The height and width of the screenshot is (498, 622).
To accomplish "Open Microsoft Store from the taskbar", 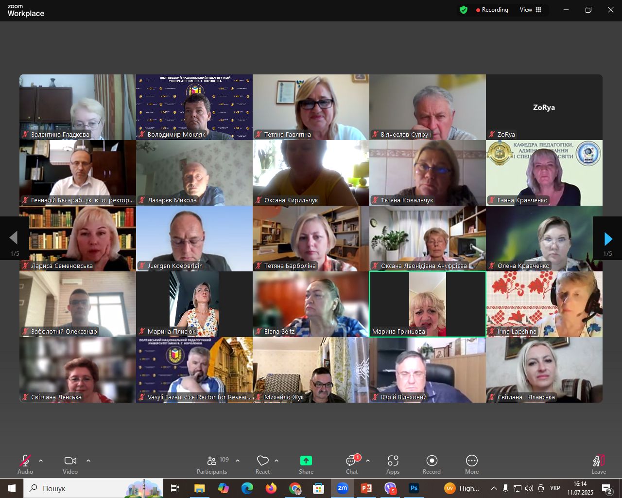I will (x=319, y=488).
